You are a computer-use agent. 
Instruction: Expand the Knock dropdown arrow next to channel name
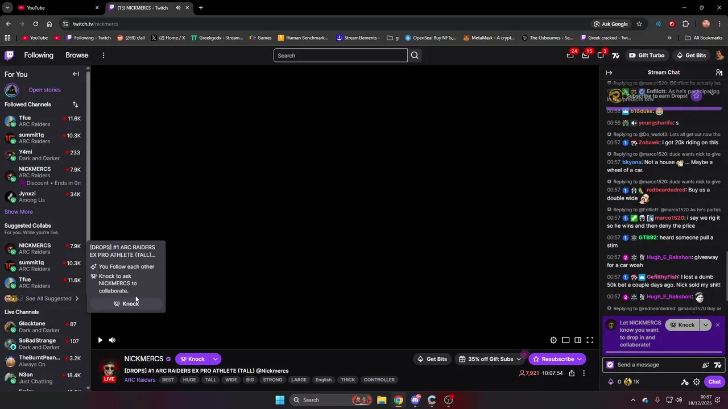click(x=215, y=359)
